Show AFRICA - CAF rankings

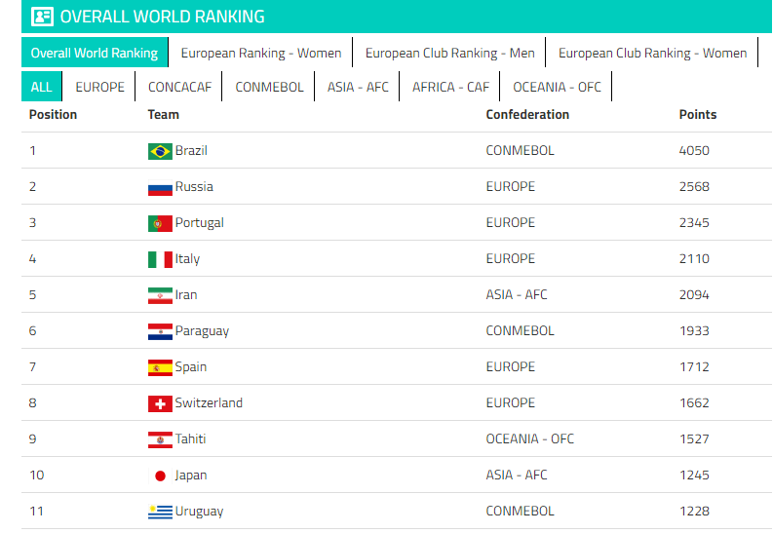pos(450,87)
